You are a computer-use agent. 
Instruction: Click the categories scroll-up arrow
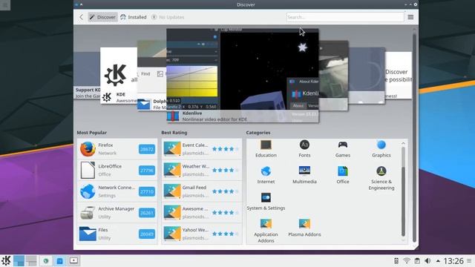point(403,143)
